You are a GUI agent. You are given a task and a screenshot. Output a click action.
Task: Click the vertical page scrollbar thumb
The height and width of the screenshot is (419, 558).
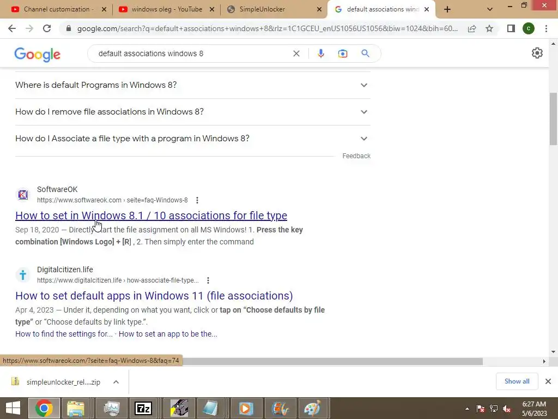click(x=553, y=118)
